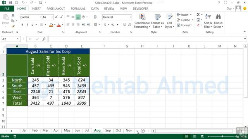This screenshot has width=248, height=139.
Task: Expand the Name Box dropdown arrow
Action: pyautogui.click(x=17, y=39)
